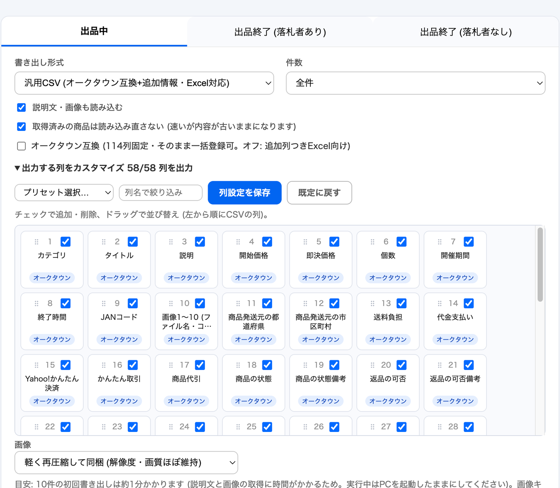Click drag handle of 商品代引 card
560x488 pixels.
click(x=171, y=365)
